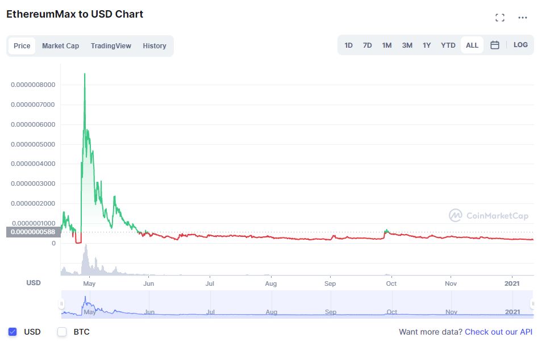Grab the right range navigator handle
The height and width of the screenshot is (342, 546).
pyautogui.click(x=532, y=304)
